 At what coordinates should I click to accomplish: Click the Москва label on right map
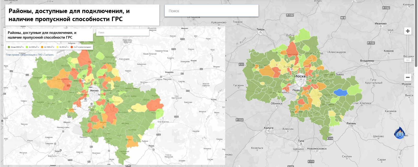pyautogui.click(x=300, y=76)
